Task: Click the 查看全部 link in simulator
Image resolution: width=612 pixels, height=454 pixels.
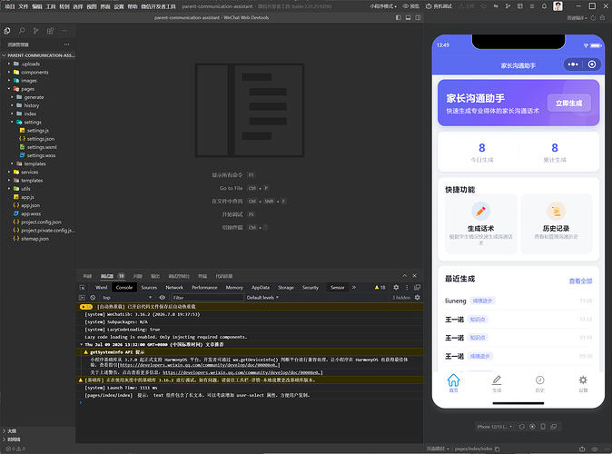Action: click(580, 281)
